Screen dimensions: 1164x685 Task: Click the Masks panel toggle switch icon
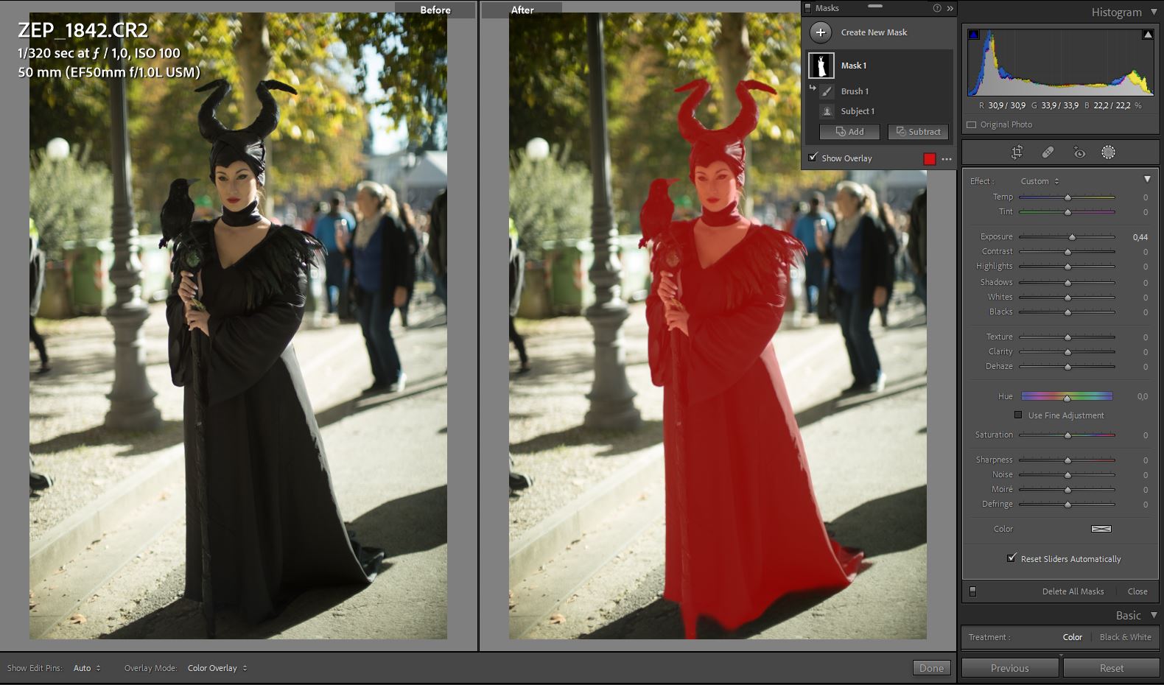click(809, 8)
